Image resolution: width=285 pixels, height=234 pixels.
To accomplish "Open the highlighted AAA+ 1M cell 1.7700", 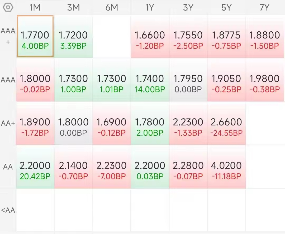I will click(x=35, y=36).
